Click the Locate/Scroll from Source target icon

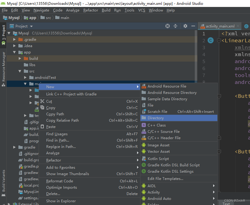tap(167, 26)
